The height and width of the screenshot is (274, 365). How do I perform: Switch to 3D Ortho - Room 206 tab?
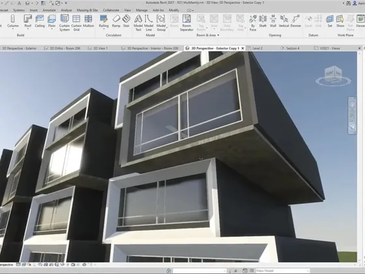[63, 48]
